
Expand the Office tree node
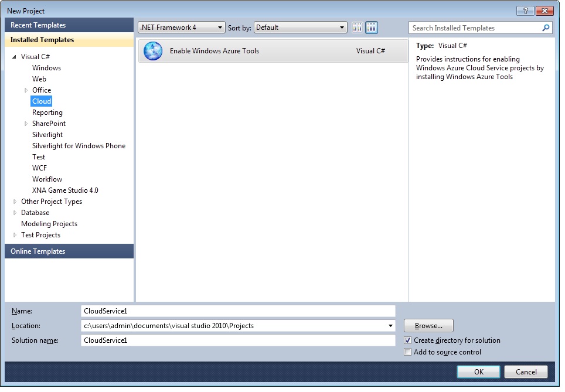tap(26, 90)
